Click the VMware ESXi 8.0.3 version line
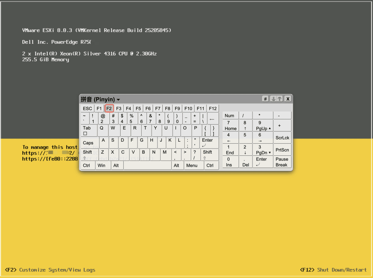 pyautogui.click(x=97, y=30)
